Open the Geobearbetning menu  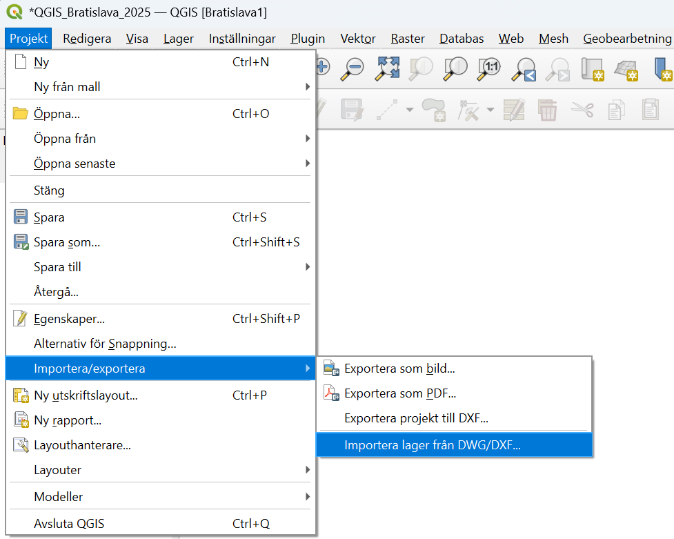pos(627,39)
